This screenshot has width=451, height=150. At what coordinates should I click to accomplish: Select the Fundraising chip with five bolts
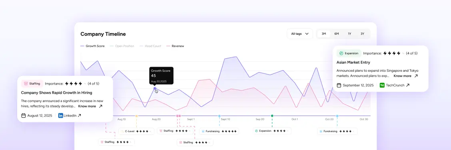click(x=219, y=131)
